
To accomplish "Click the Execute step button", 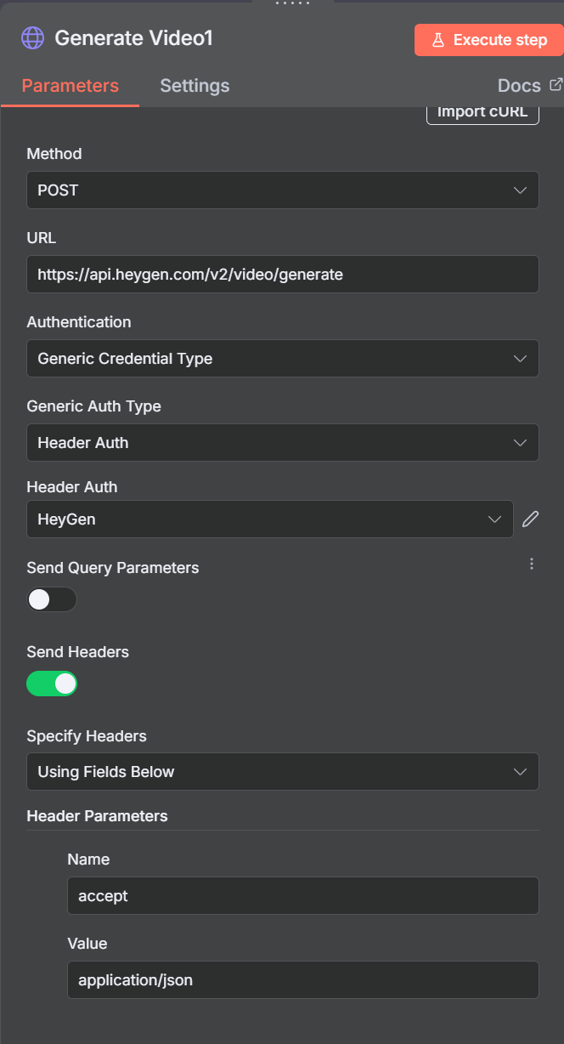I will click(488, 40).
